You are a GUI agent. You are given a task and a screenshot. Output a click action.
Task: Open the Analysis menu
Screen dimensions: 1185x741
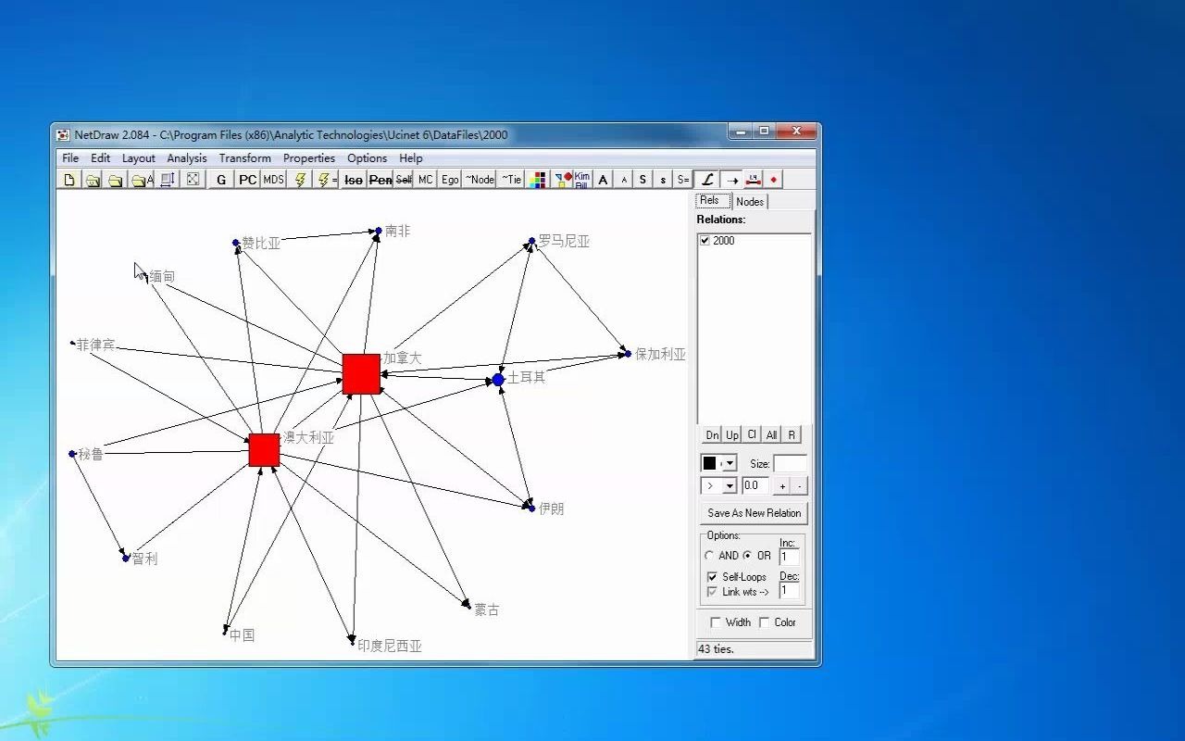187,158
